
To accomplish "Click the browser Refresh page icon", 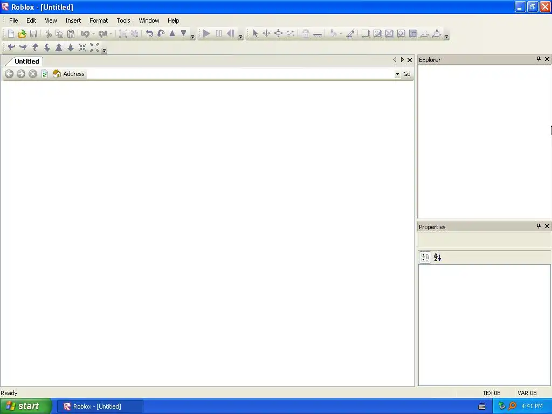I will tap(45, 74).
